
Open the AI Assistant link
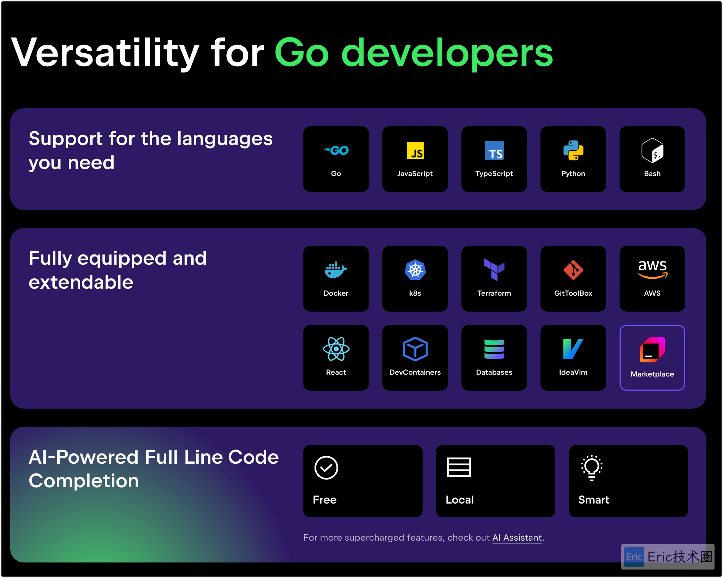click(x=517, y=538)
